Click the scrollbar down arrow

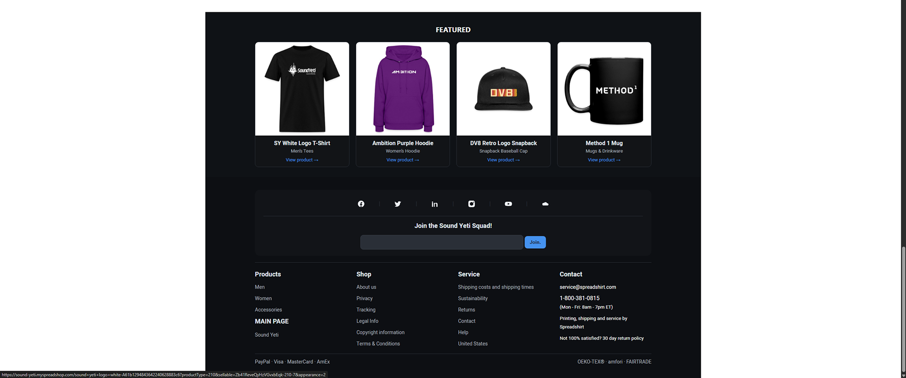(x=903, y=375)
